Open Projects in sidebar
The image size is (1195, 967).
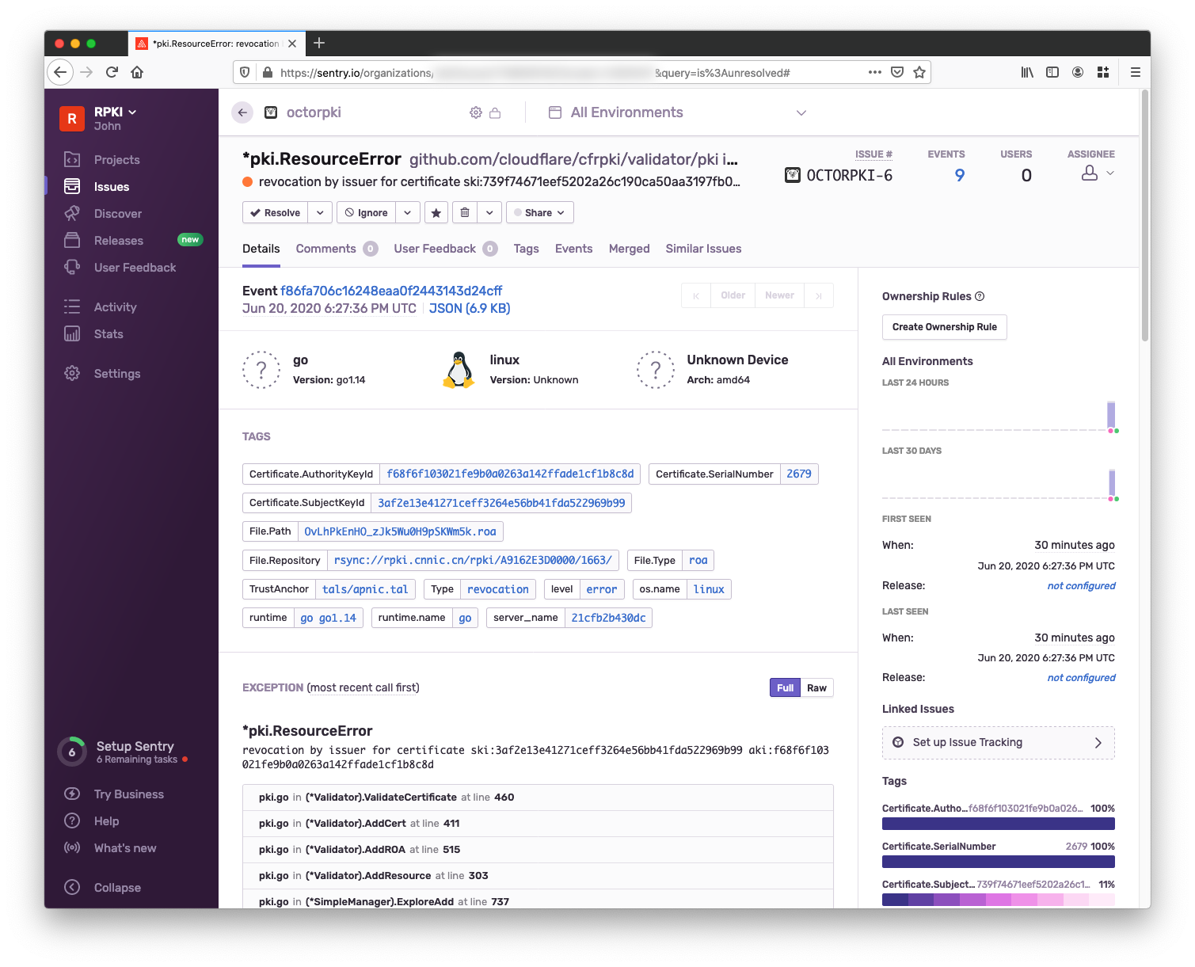tap(116, 160)
